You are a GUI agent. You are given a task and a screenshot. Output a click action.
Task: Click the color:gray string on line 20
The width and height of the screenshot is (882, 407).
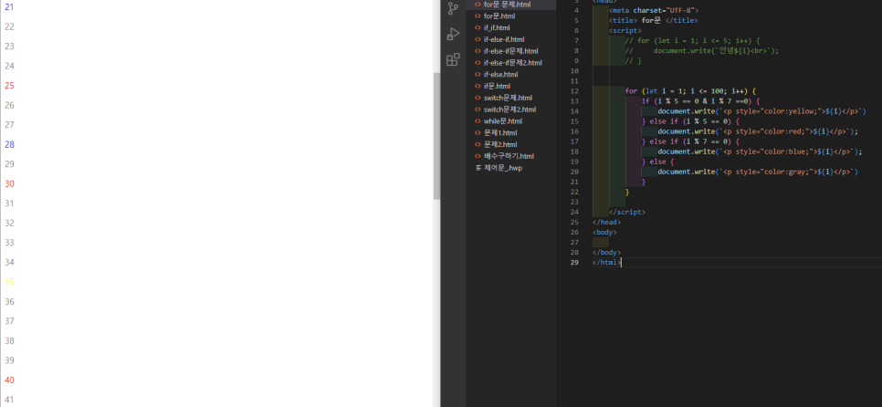(789, 172)
